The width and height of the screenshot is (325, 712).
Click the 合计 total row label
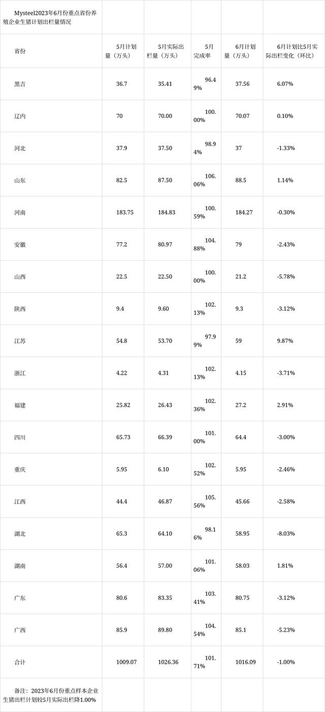tap(20, 662)
